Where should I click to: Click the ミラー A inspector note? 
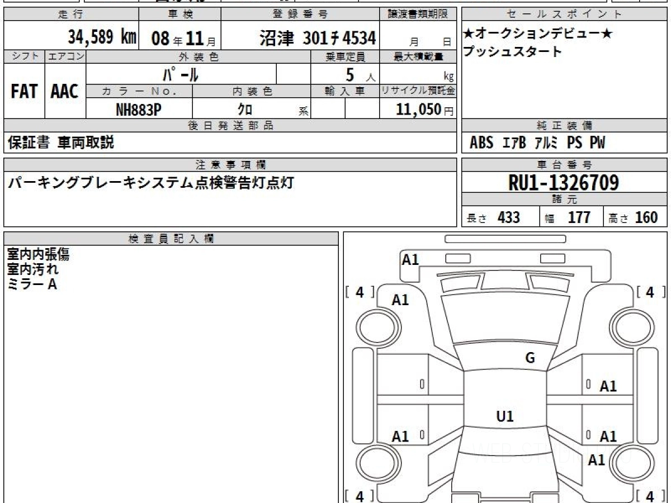[x=32, y=284]
